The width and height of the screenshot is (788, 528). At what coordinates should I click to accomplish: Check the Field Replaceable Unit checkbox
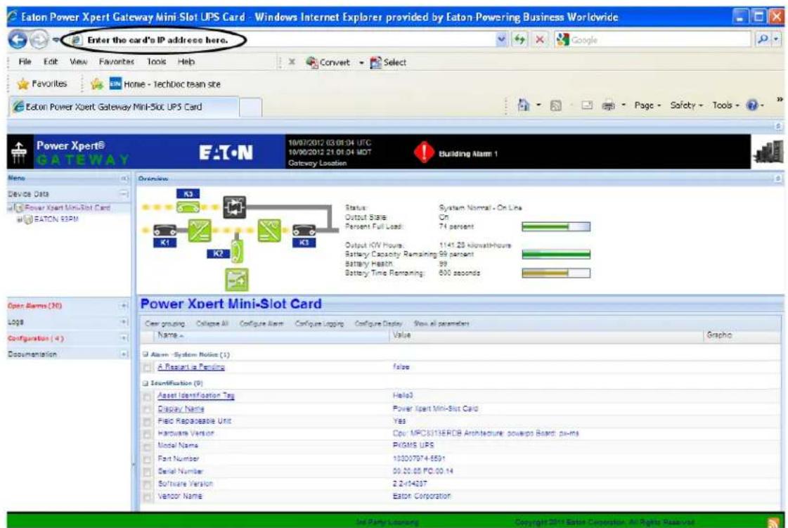[x=147, y=422]
